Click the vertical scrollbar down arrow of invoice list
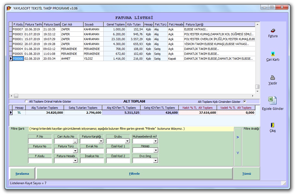Screen dimensions: 296x194 tap(257, 91)
